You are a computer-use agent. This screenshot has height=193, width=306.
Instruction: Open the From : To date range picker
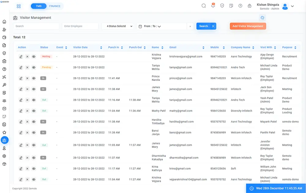point(162,26)
